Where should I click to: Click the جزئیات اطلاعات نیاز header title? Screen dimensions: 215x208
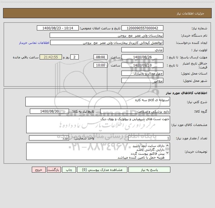pyautogui.click(x=190, y=13)
